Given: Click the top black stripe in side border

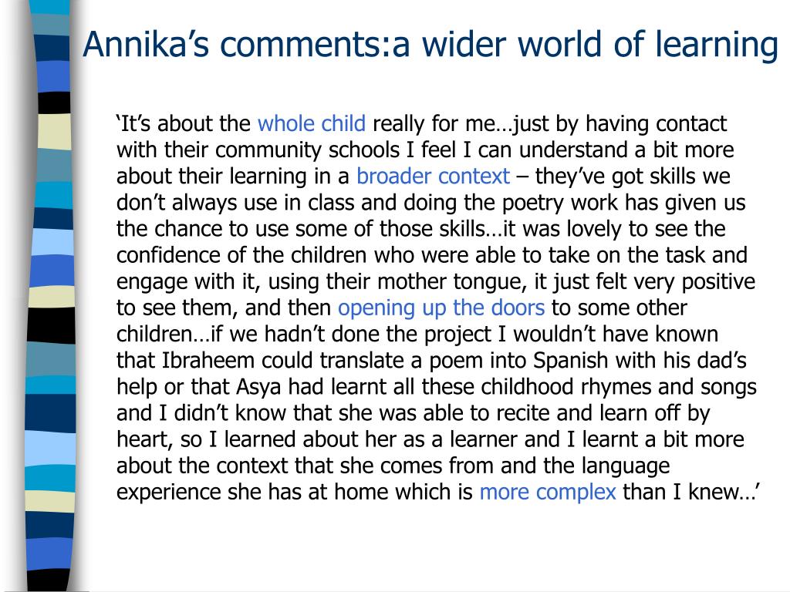Looking at the screenshot, I should [55, 103].
